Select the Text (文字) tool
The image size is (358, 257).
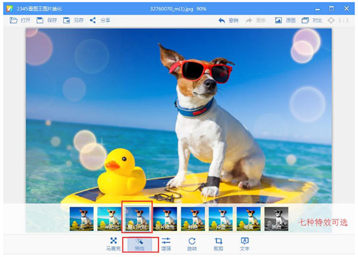245,244
